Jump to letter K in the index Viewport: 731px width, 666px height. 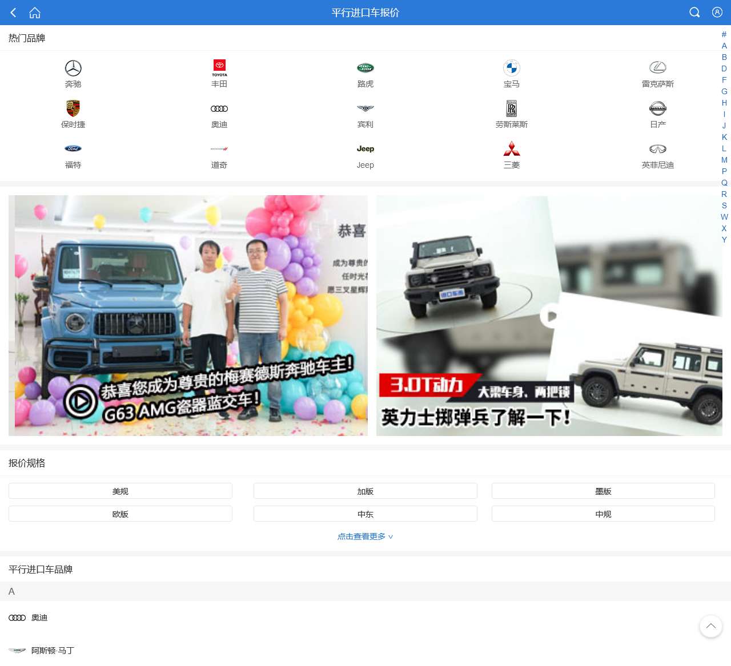[724, 137]
